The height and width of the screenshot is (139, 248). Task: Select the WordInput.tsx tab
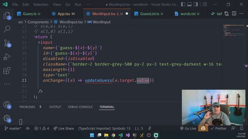tap(107, 14)
